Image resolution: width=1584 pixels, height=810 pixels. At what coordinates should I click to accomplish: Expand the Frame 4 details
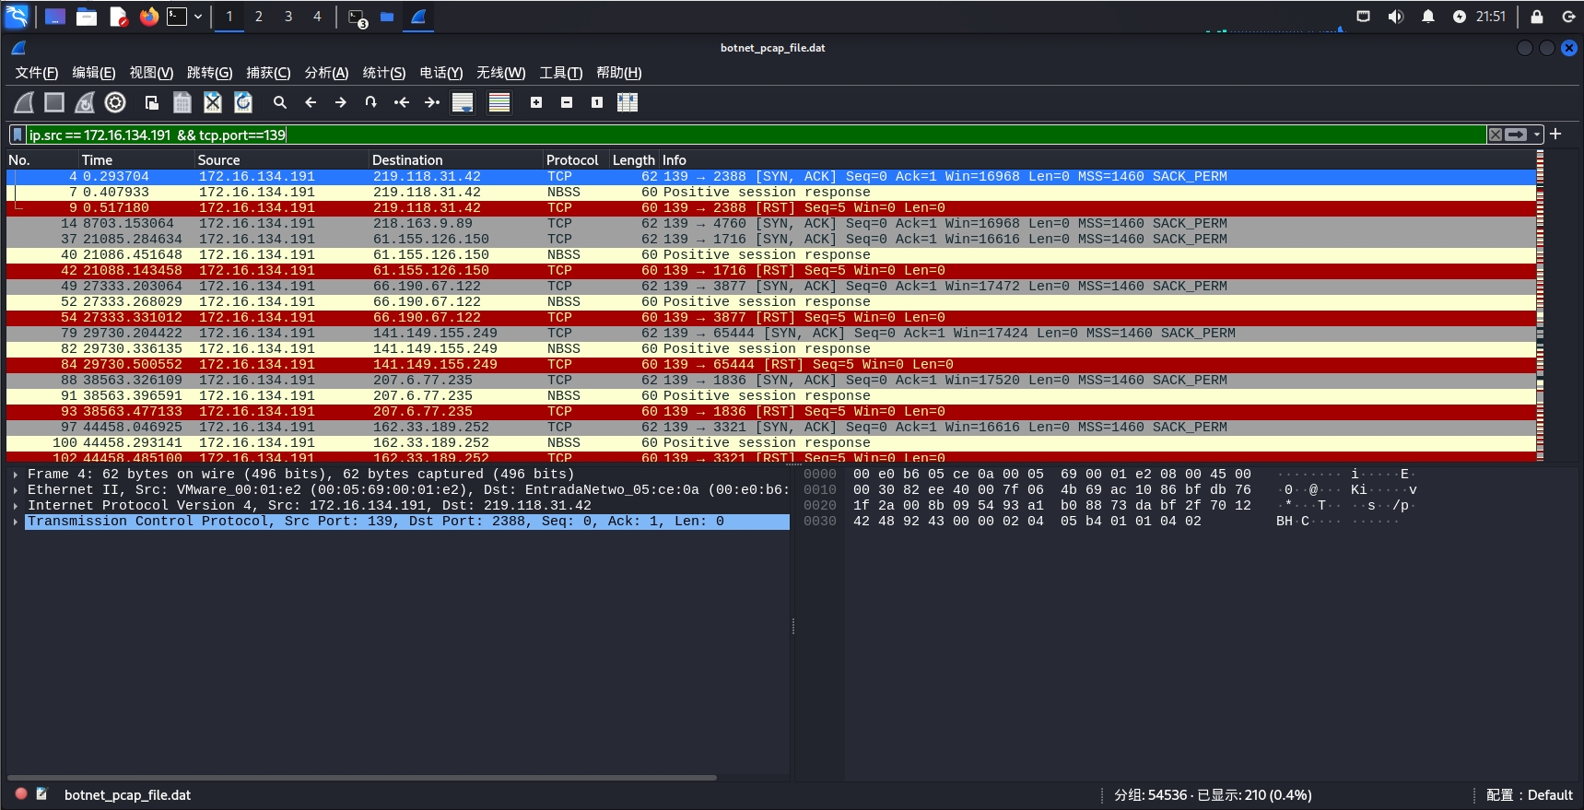pos(16,475)
